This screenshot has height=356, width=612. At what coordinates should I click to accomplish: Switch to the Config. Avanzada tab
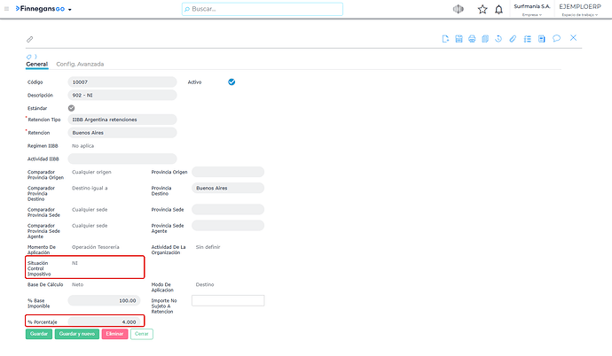(x=80, y=64)
